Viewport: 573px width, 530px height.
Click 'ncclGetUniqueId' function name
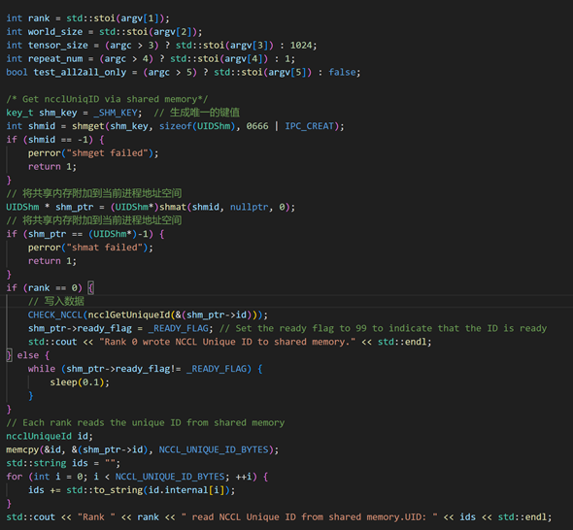pyautogui.click(x=129, y=315)
